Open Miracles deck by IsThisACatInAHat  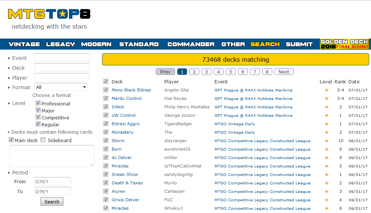coord(120,166)
